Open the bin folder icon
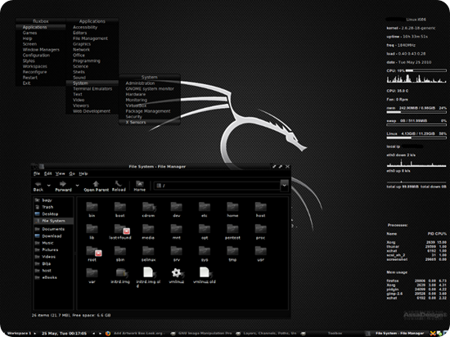 (92, 207)
